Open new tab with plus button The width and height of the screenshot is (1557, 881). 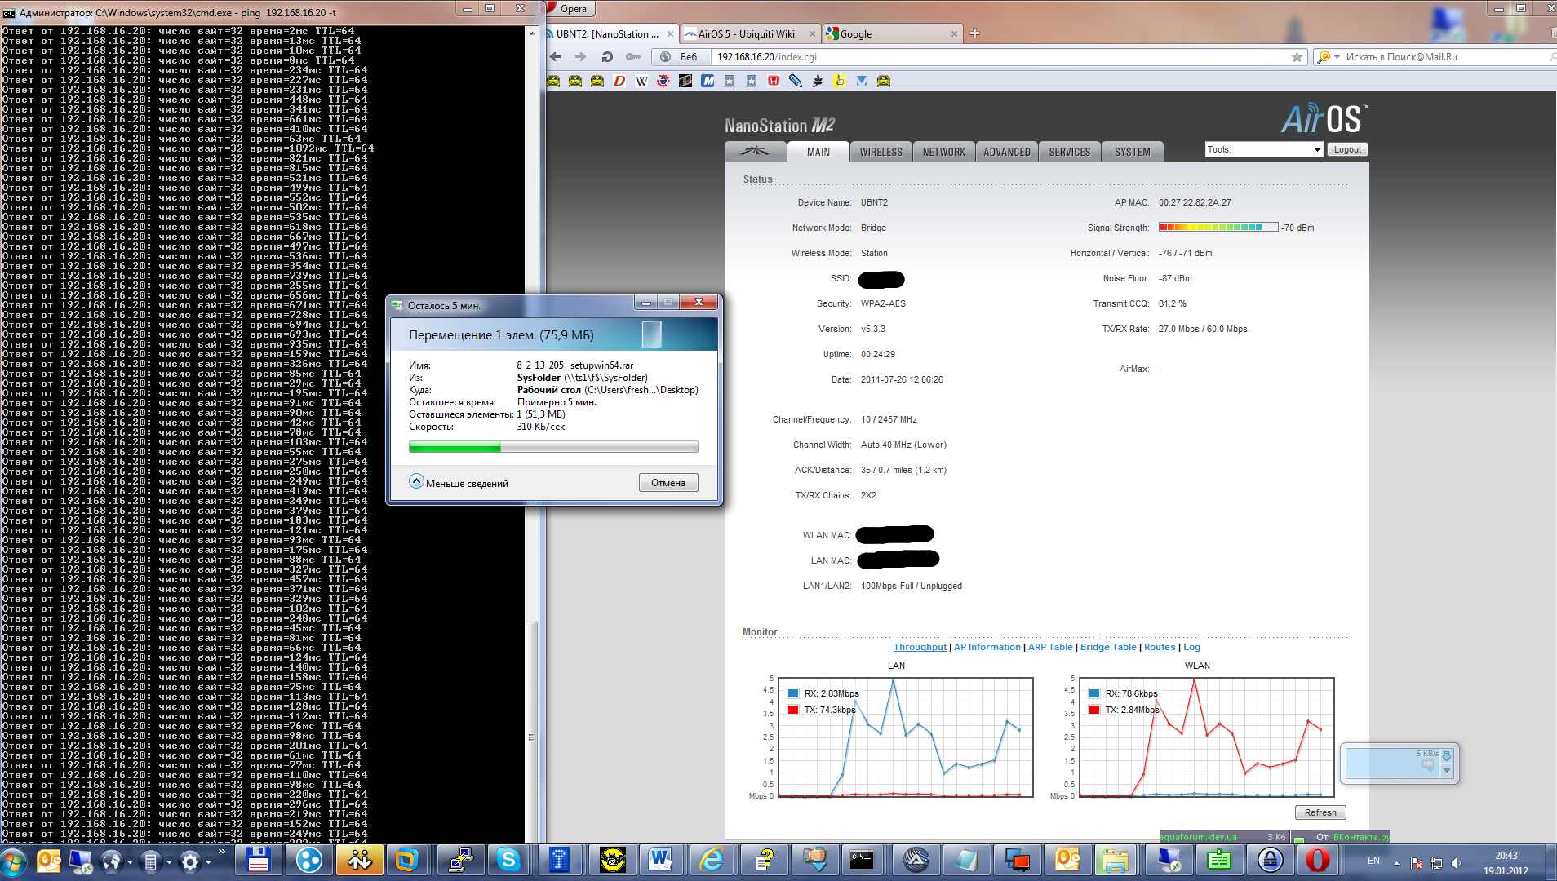(x=974, y=33)
